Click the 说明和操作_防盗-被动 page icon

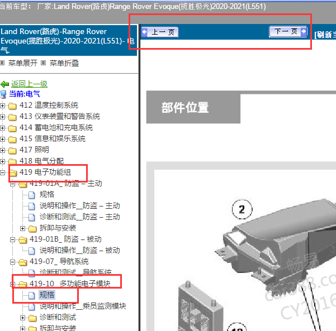pyautogui.click(x=32, y=251)
